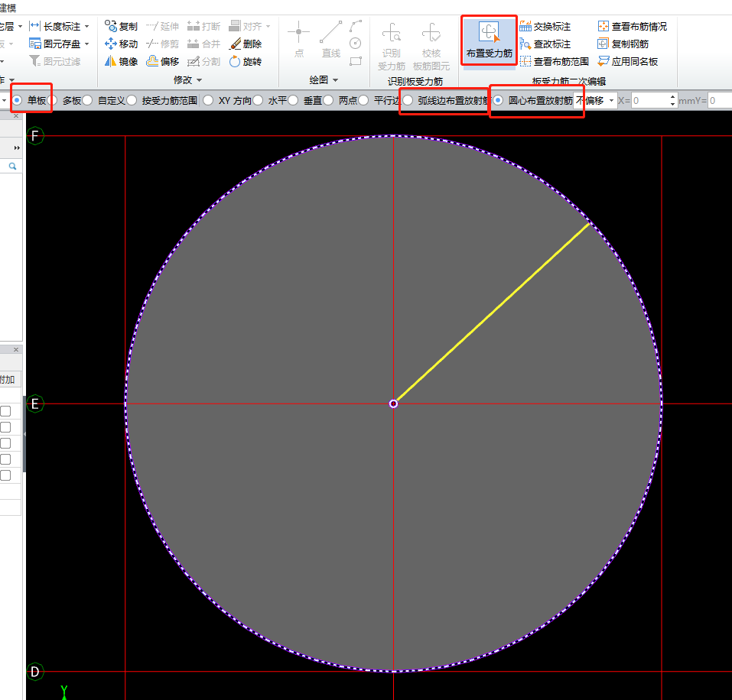Image resolution: width=732 pixels, height=700 pixels.
Task: Click 图元过滤 filter tool
Action: (x=54, y=62)
